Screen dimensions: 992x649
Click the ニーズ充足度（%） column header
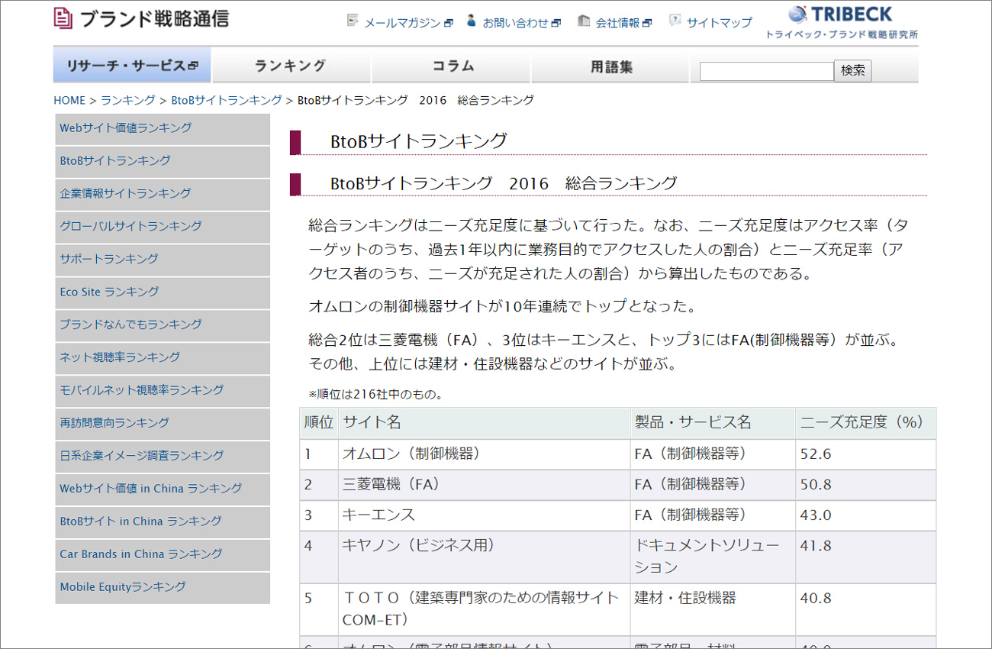click(x=866, y=423)
